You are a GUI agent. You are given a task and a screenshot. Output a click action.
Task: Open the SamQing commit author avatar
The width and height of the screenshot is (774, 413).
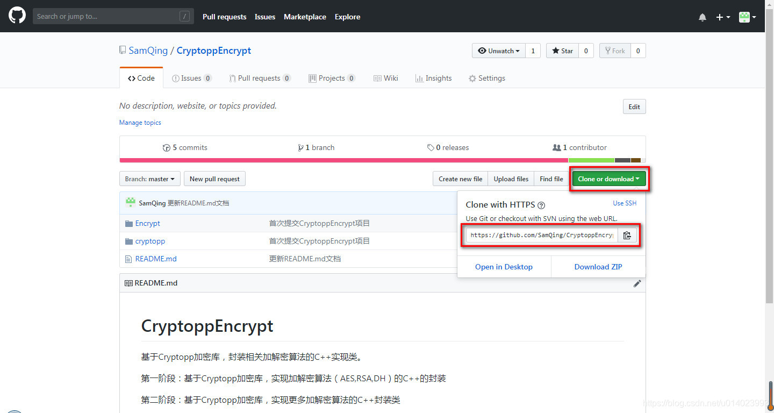(130, 203)
